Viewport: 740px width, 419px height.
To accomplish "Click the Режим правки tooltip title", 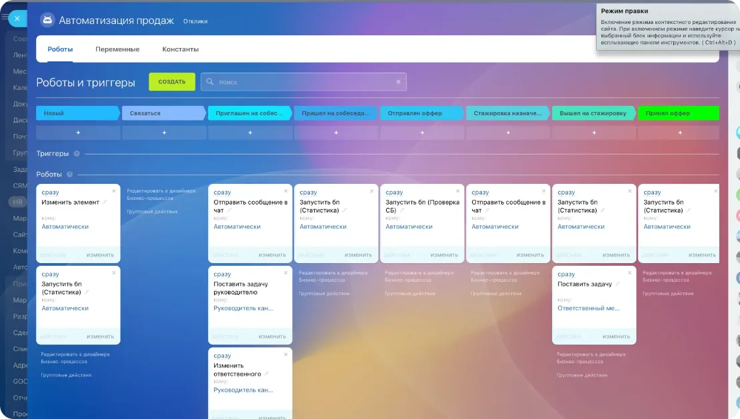I will pos(625,11).
